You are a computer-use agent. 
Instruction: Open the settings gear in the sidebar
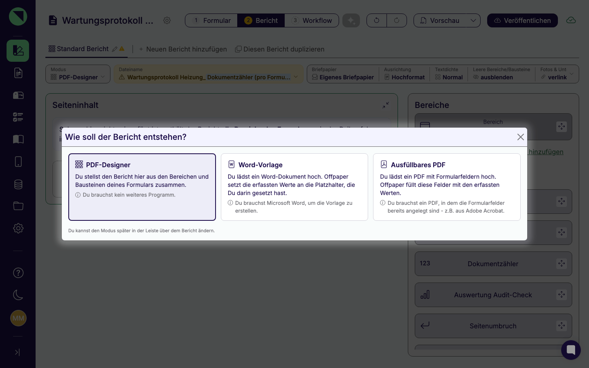pyautogui.click(x=18, y=228)
